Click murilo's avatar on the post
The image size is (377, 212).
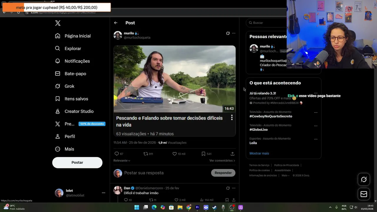pyautogui.click(x=118, y=35)
